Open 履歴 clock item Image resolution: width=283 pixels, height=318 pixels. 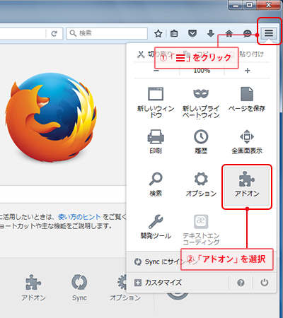tap(201, 141)
